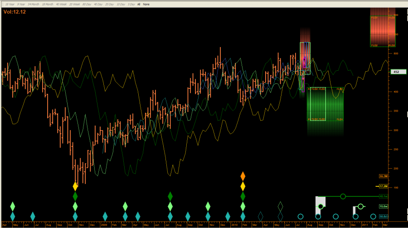Select the hollow teal diamond near April 2010
408x228 pixels.
pyautogui.click(x=261, y=216)
